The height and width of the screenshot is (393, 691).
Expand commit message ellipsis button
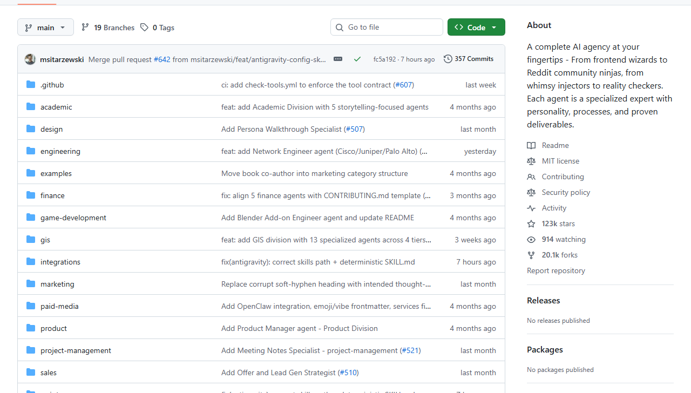pyautogui.click(x=338, y=59)
